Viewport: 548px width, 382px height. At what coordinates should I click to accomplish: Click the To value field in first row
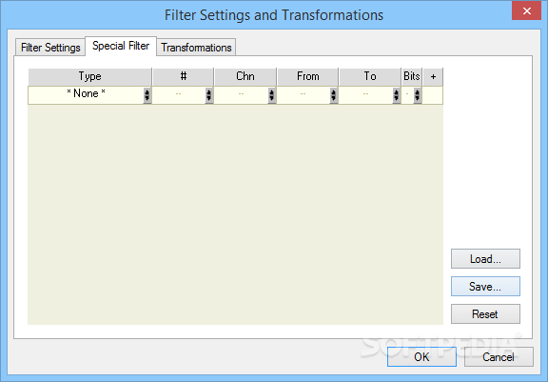pos(365,95)
